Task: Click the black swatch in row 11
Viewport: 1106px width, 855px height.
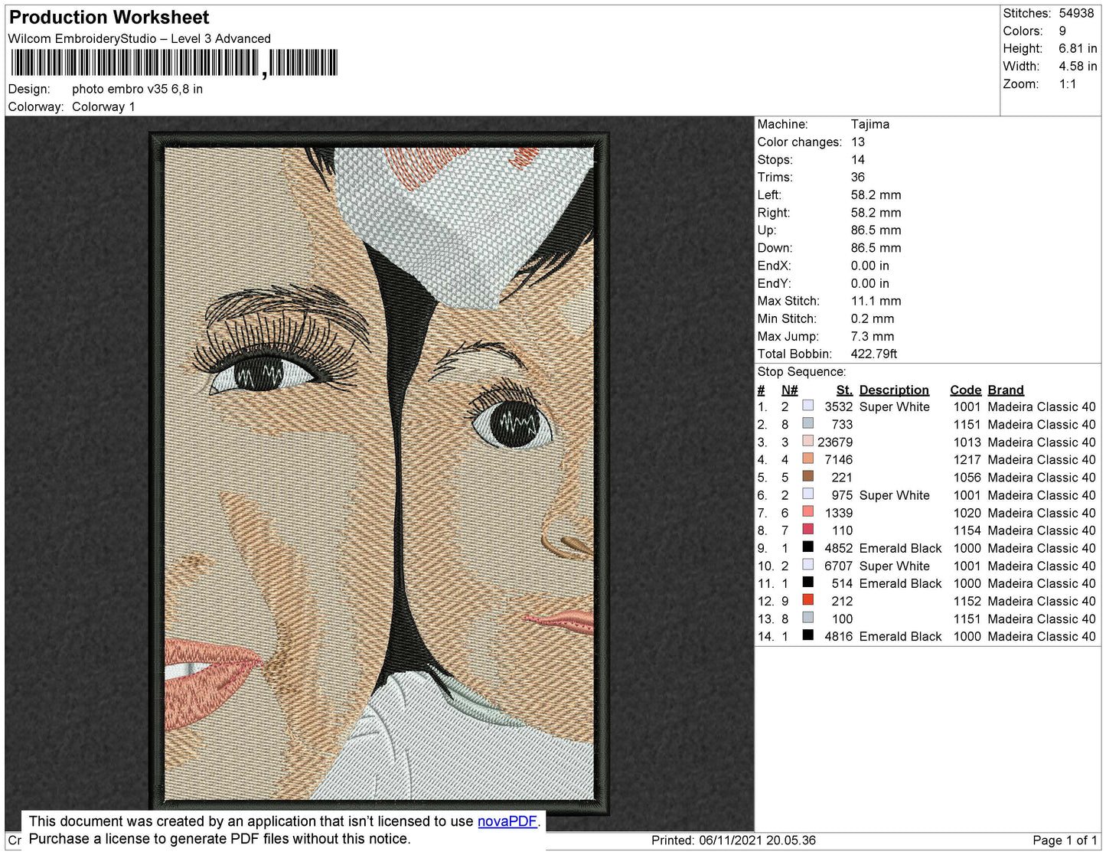Action: click(x=807, y=582)
